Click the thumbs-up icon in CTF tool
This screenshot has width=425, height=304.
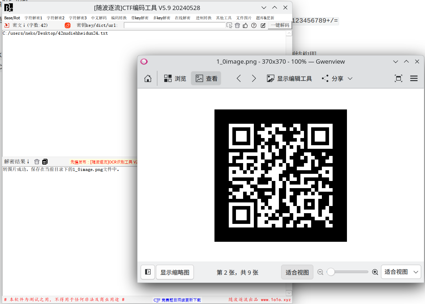245,25
